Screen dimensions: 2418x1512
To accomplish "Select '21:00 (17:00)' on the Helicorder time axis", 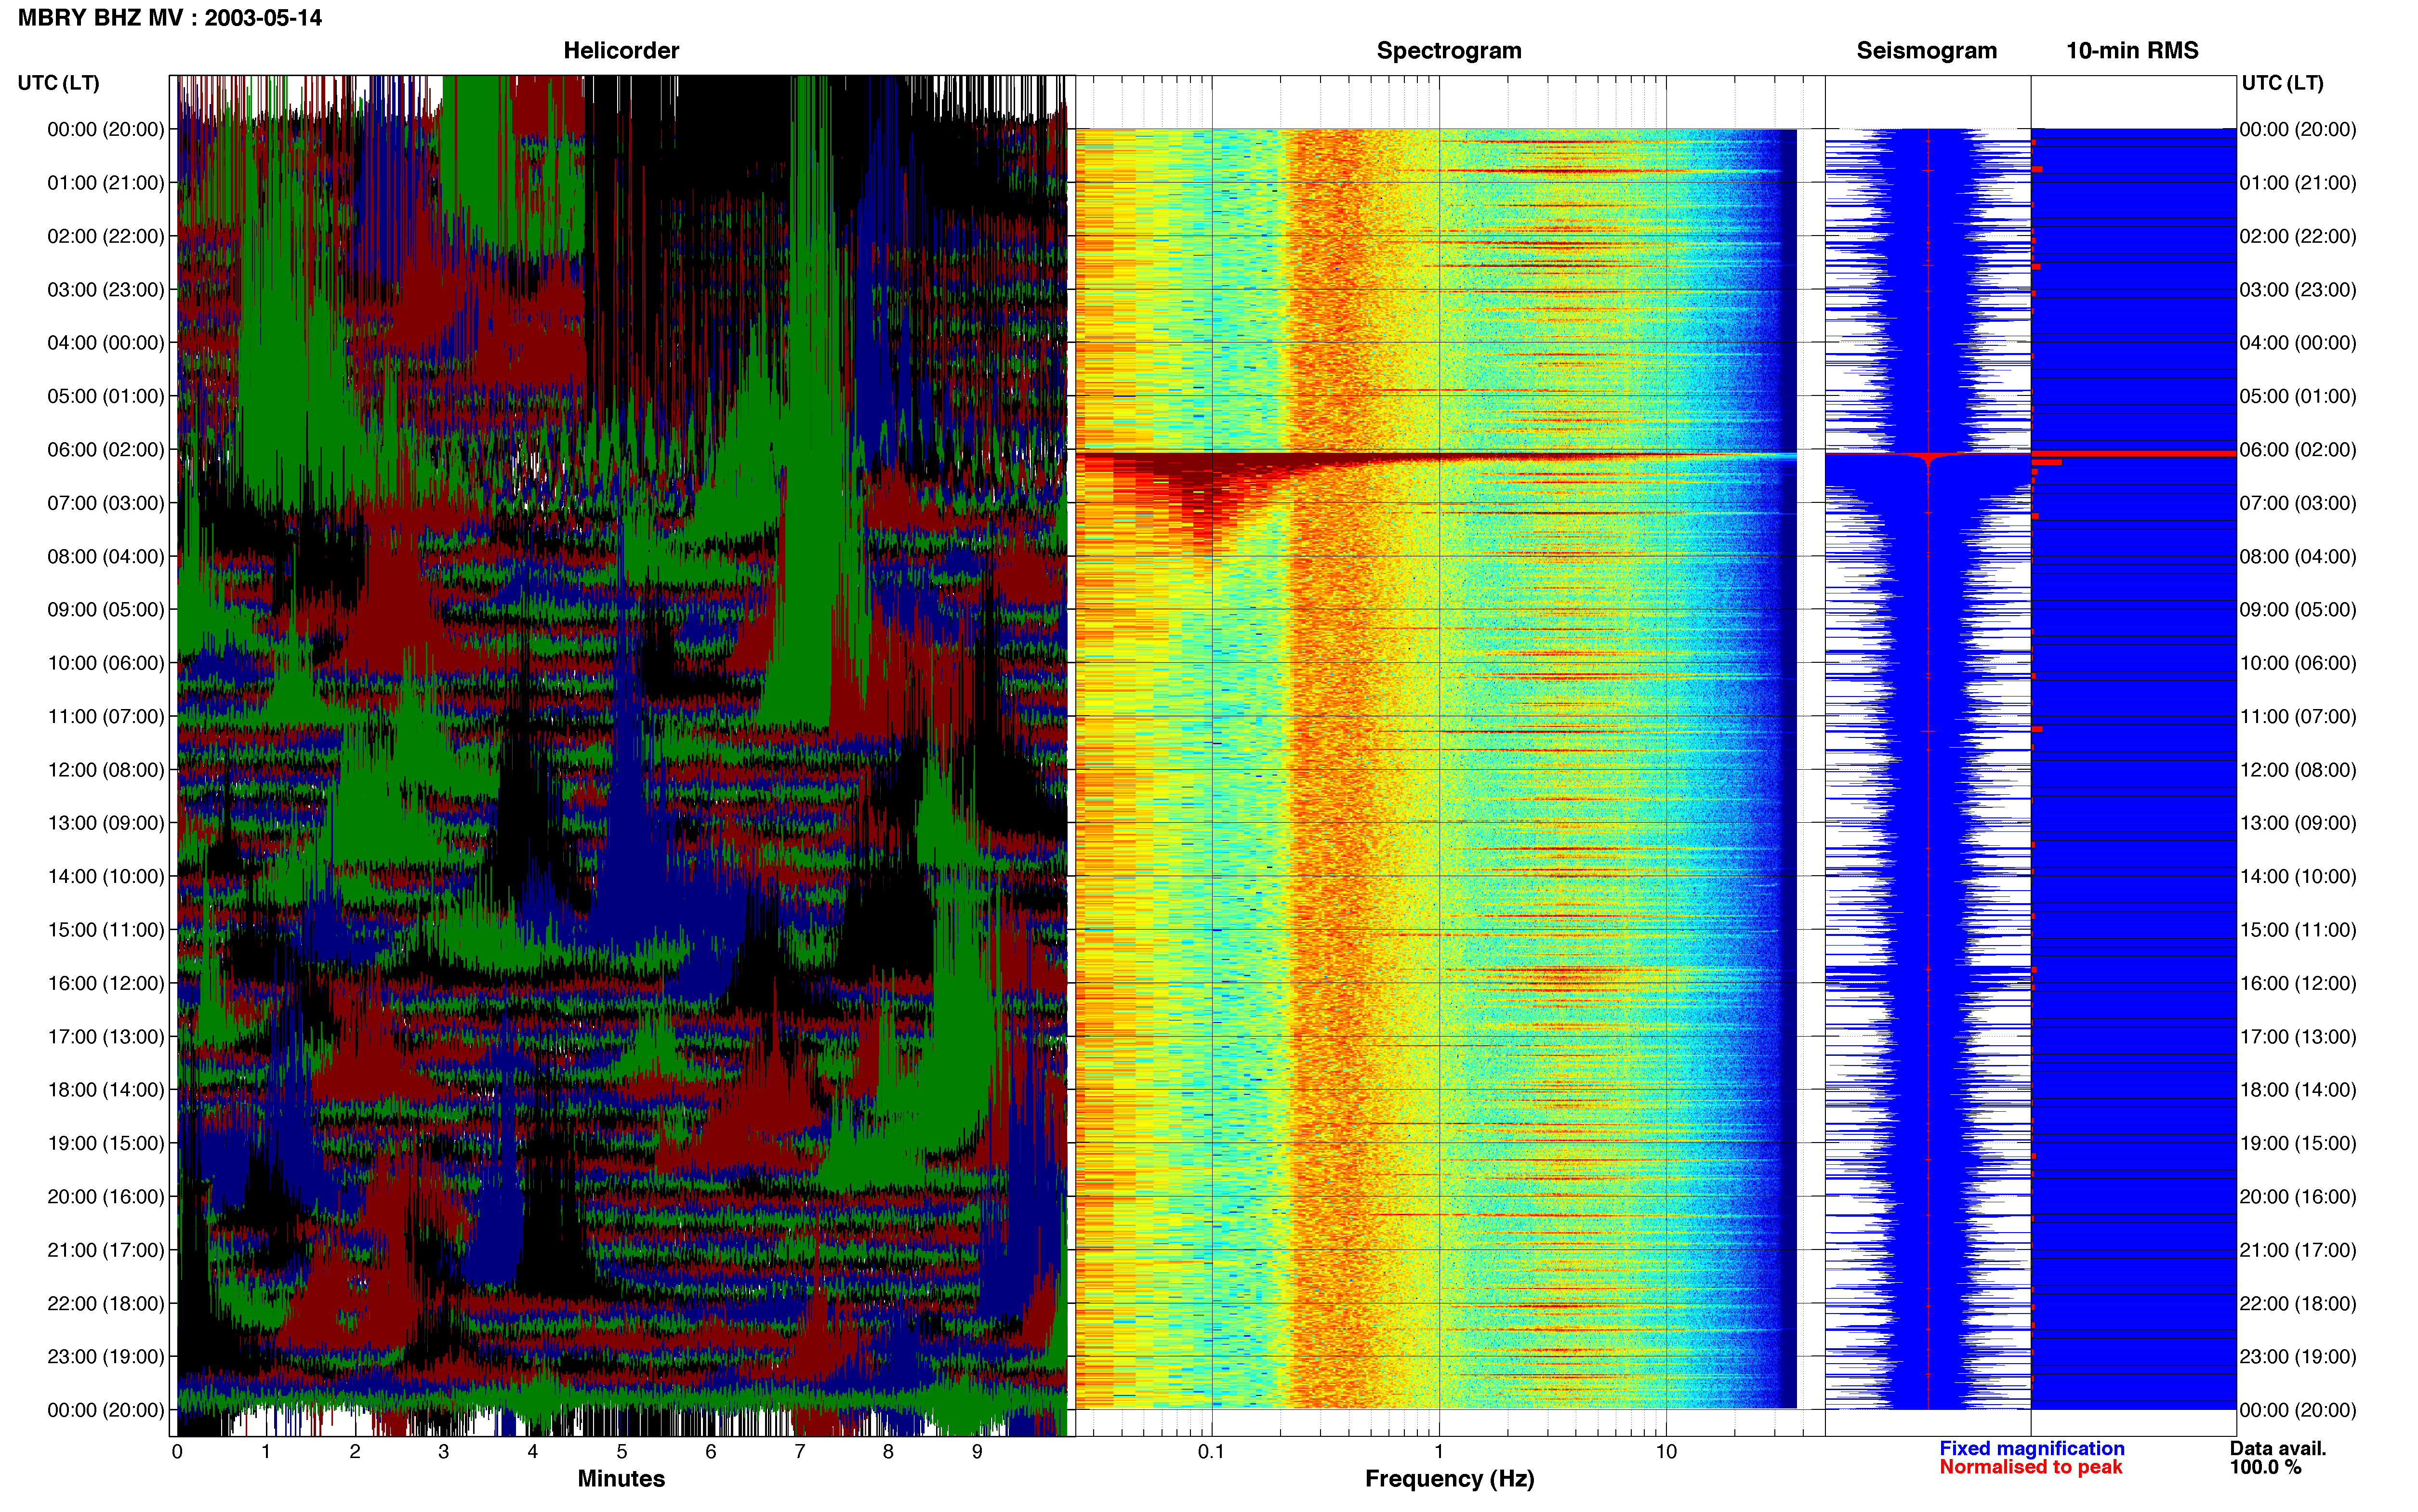I will 106,1250.
